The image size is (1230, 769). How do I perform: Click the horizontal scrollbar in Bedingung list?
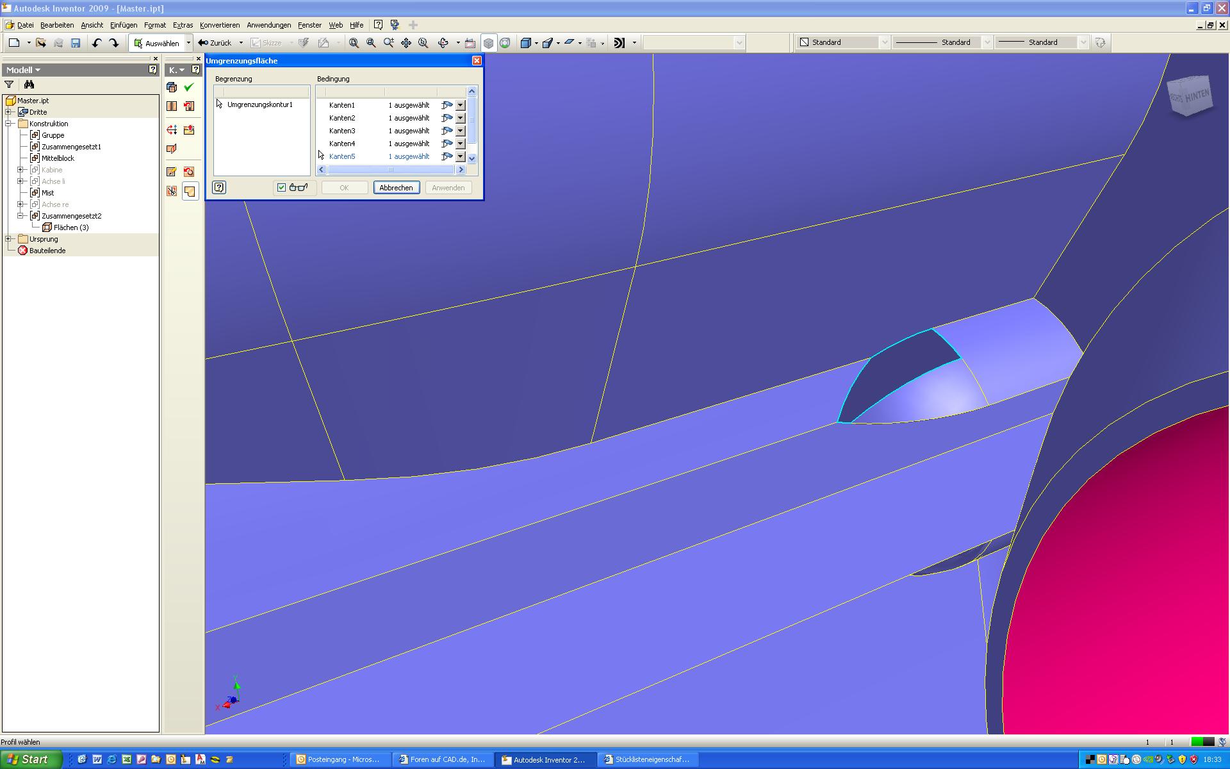click(391, 170)
